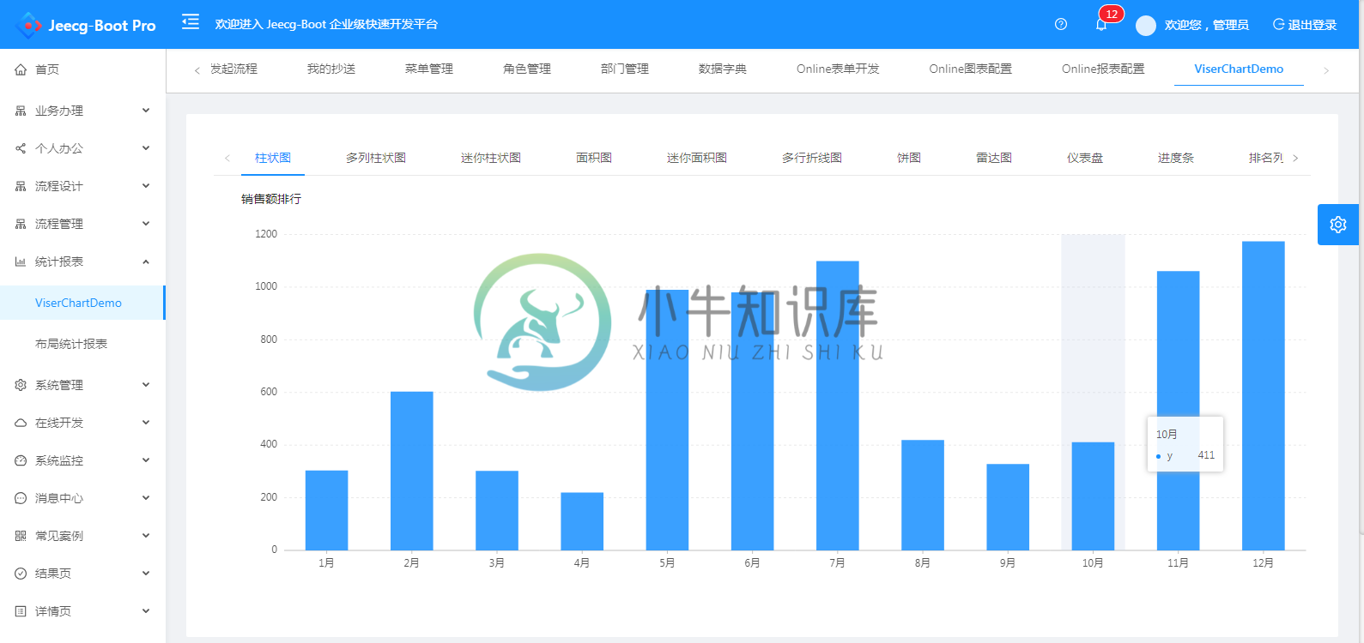Click the logout icon beside 退出登录
The width and height of the screenshot is (1364, 643).
pyautogui.click(x=1278, y=25)
